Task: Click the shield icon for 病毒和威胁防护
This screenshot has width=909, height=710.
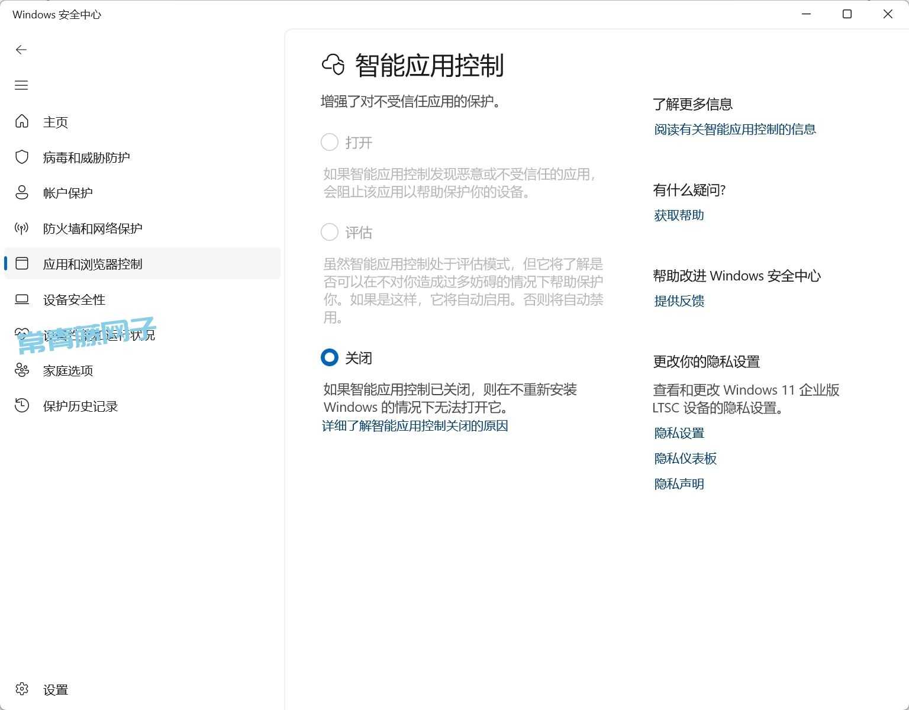Action: [x=22, y=157]
